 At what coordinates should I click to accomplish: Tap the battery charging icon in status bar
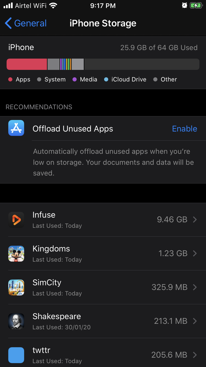click(x=196, y=6)
